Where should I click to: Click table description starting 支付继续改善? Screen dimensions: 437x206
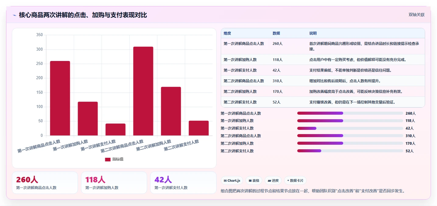pos(352,102)
